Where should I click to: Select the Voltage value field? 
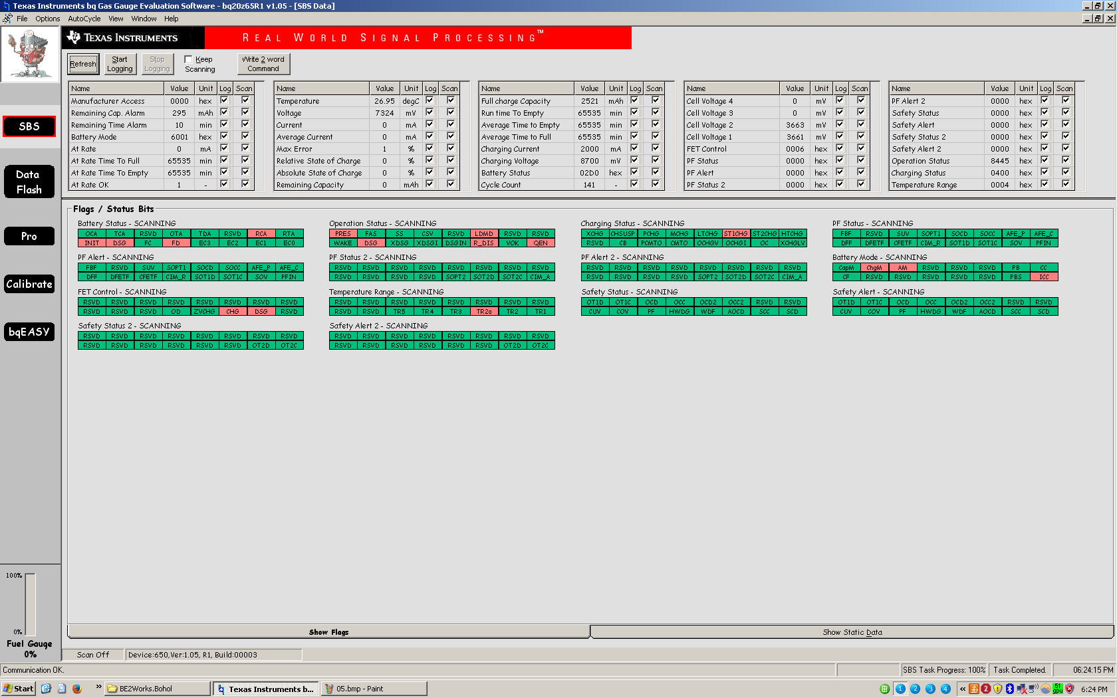(x=384, y=113)
